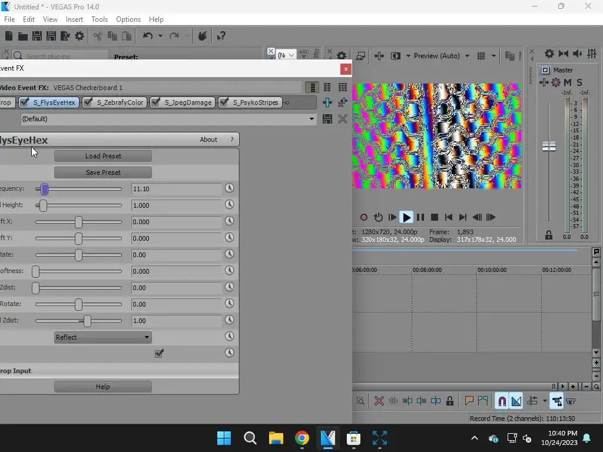Click the timeline Lock icon
The height and width of the screenshot is (452, 603).
(449, 401)
